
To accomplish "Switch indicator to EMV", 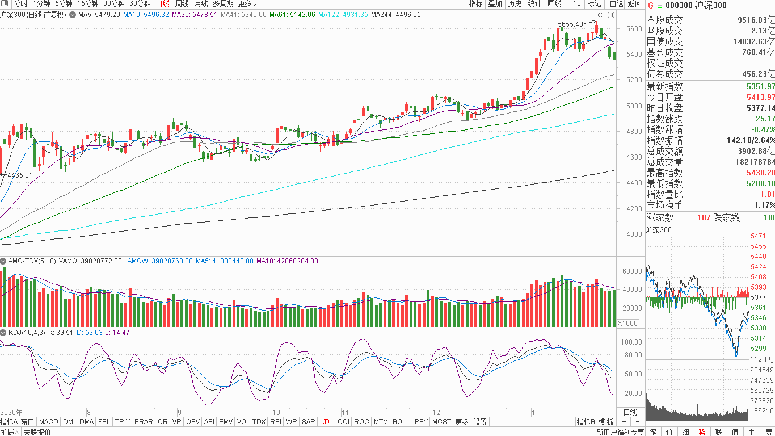I will [x=226, y=422].
